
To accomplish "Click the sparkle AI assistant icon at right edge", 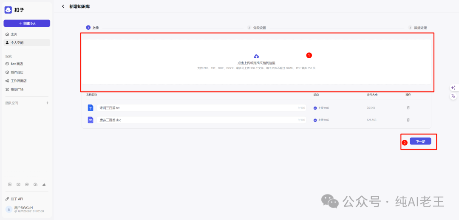I will click(453, 88).
